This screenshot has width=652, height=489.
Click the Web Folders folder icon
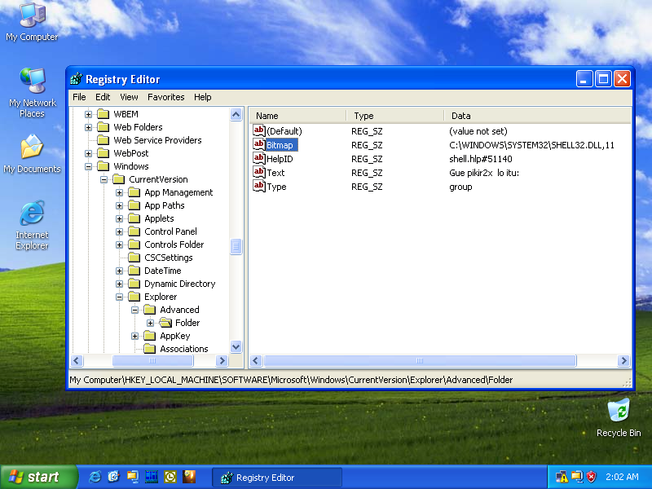[104, 127]
